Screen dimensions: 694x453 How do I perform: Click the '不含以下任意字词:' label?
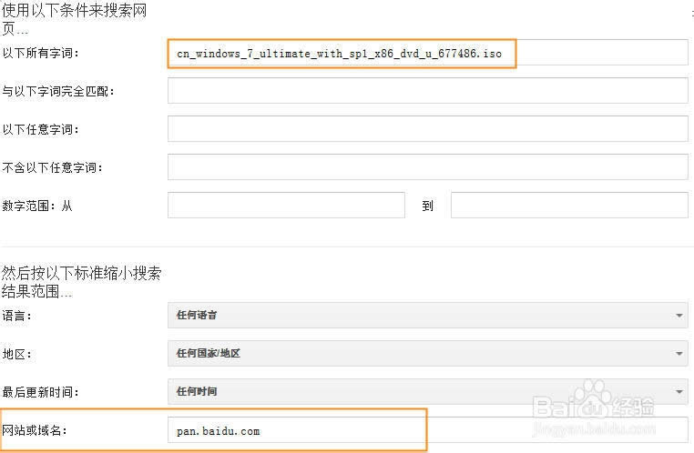(53, 167)
